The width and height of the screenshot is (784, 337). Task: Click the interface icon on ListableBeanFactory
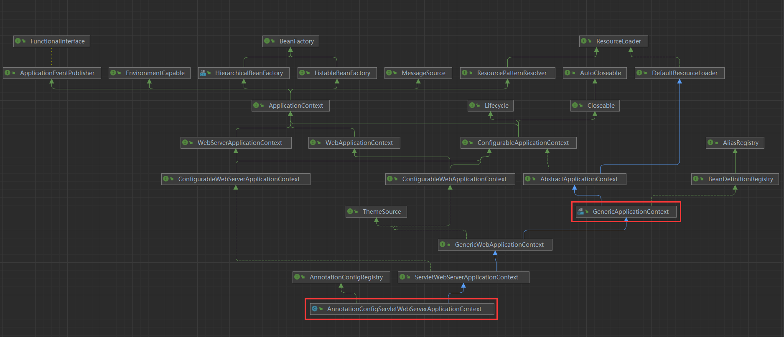point(302,73)
